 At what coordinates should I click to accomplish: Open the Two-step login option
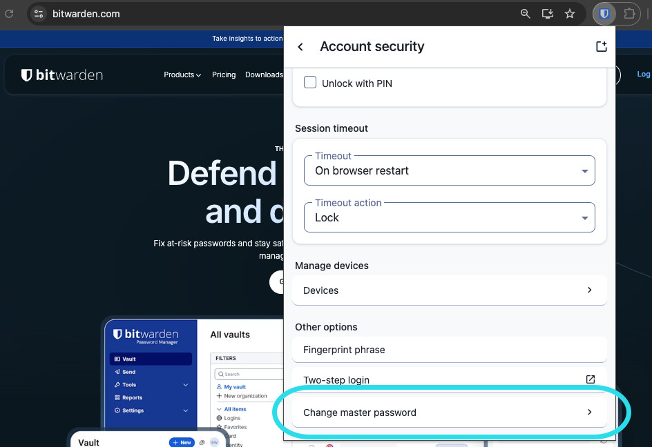click(x=449, y=379)
